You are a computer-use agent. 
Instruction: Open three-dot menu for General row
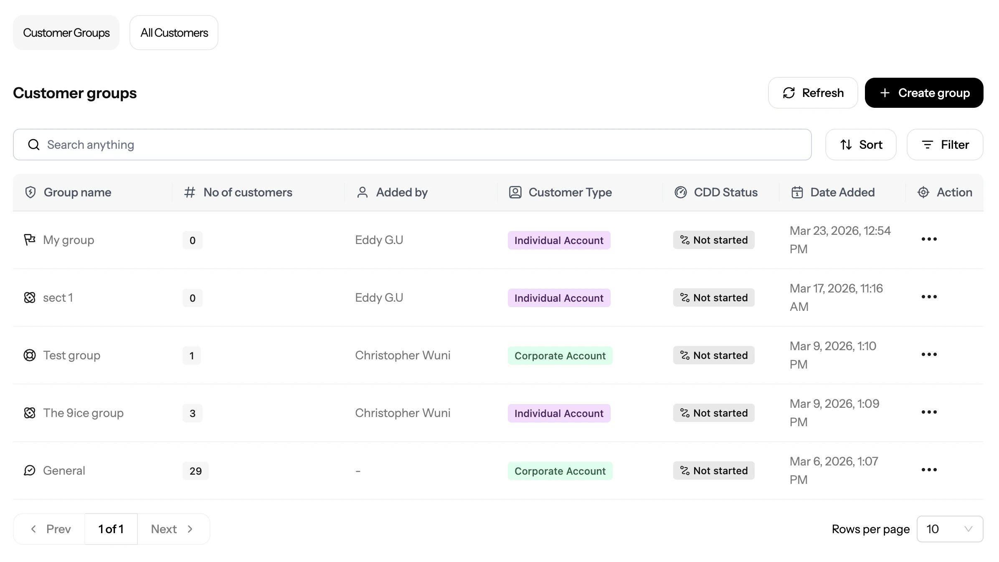pyautogui.click(x=929, y=470)
